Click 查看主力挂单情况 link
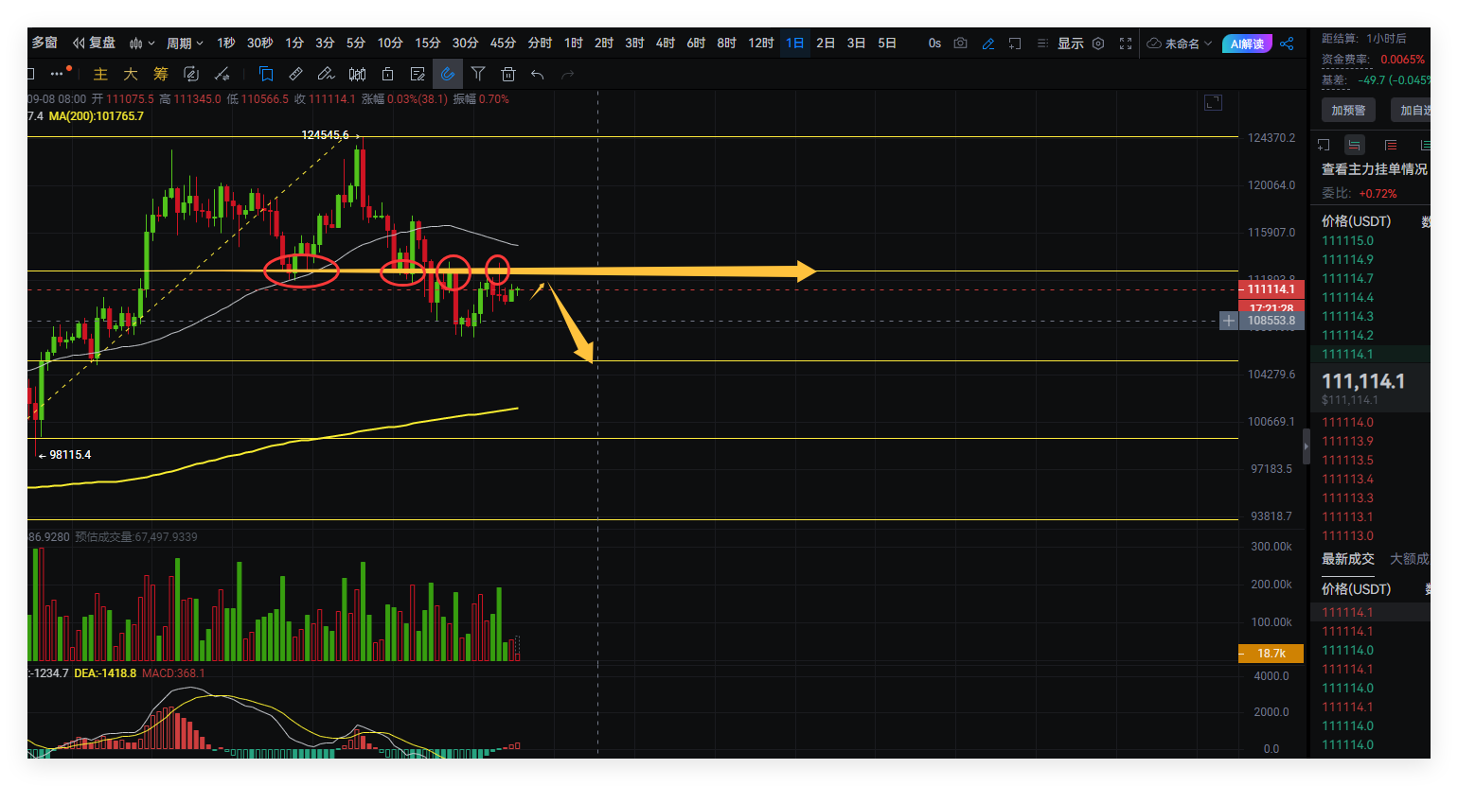The image size is (1458, 786). click(x=1375, y=169)
